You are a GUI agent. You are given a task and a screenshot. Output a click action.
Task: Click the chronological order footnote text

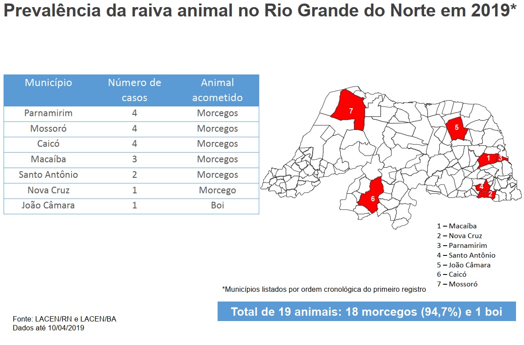324,289
